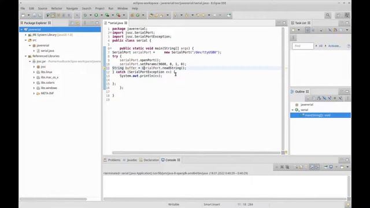The height and width of the screenshot is (208, 370).
Task: Click the Synchronize tasks icon in Task List
Action: 335,30
